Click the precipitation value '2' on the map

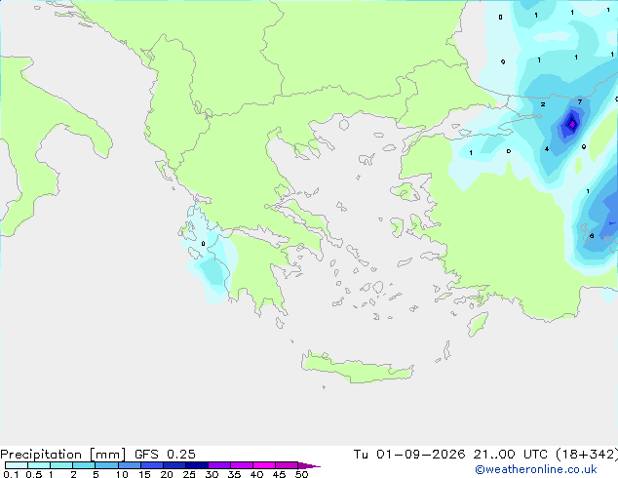(x=543, y=104)
